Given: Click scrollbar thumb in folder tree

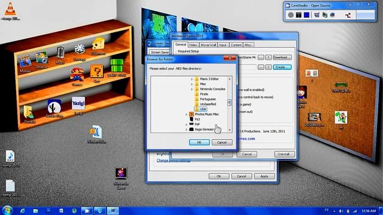Looking at the screenshot, I should [x=229, y=102].
